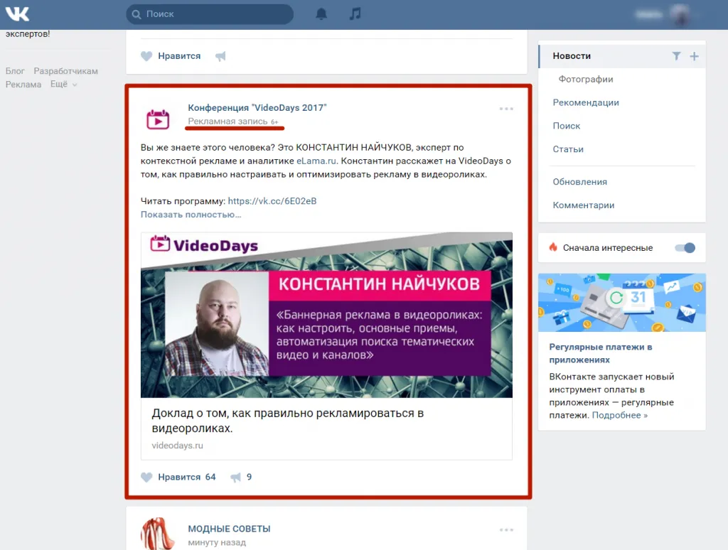Open the eLama.ru link
728x550 pixels.
click(x=316, y=161)
